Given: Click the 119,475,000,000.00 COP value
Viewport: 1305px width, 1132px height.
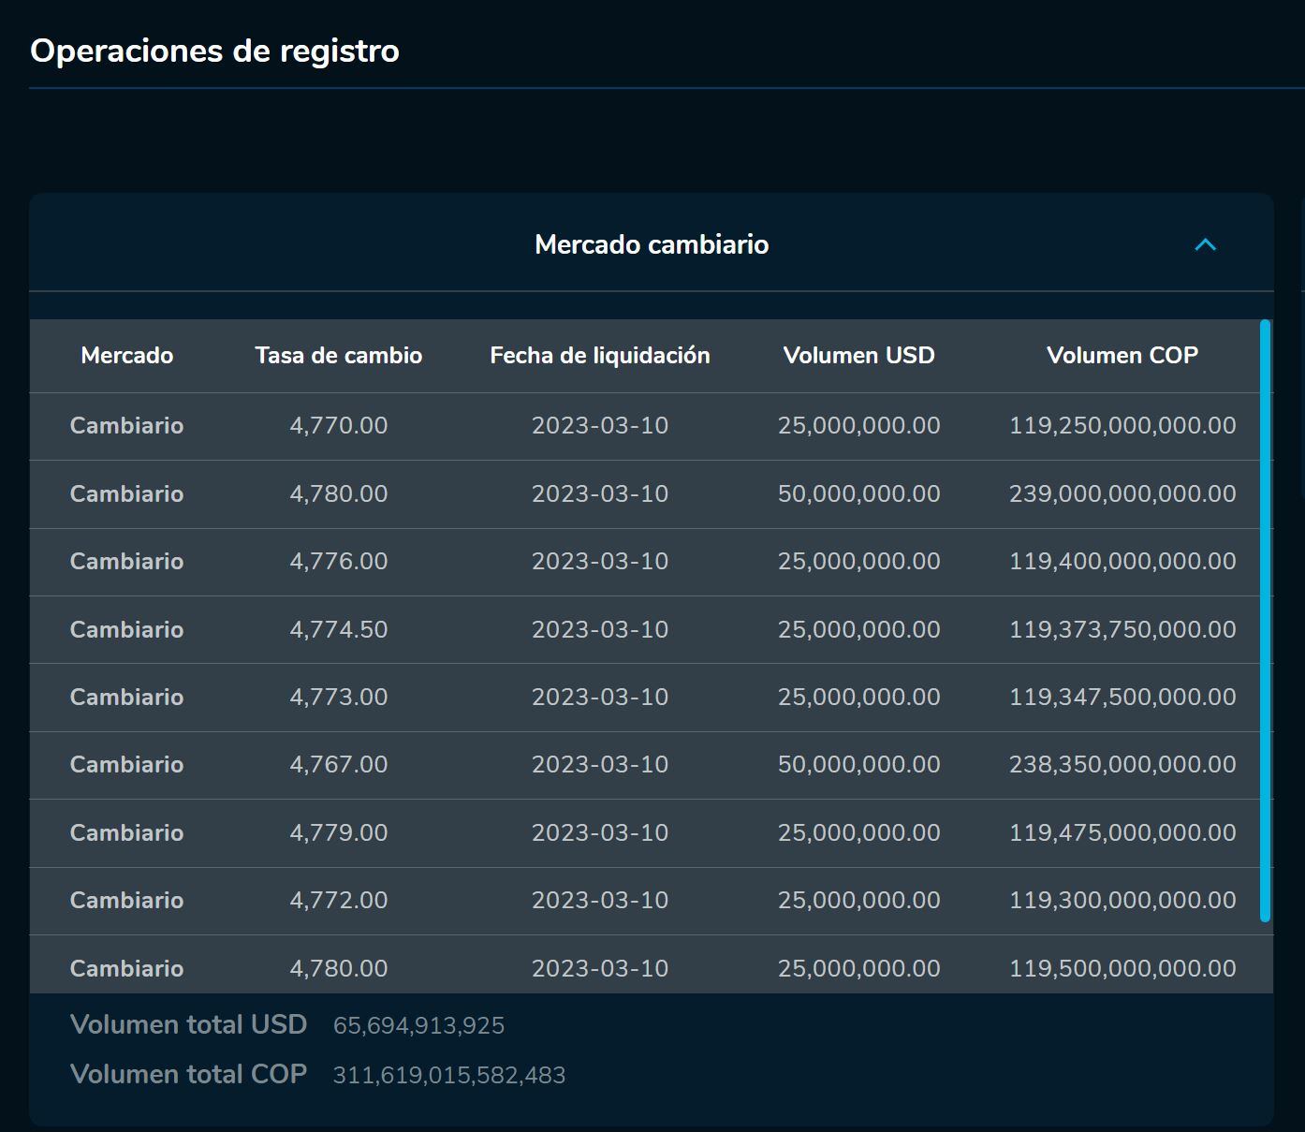Looking at the screenshot, I should (1123, 832).
